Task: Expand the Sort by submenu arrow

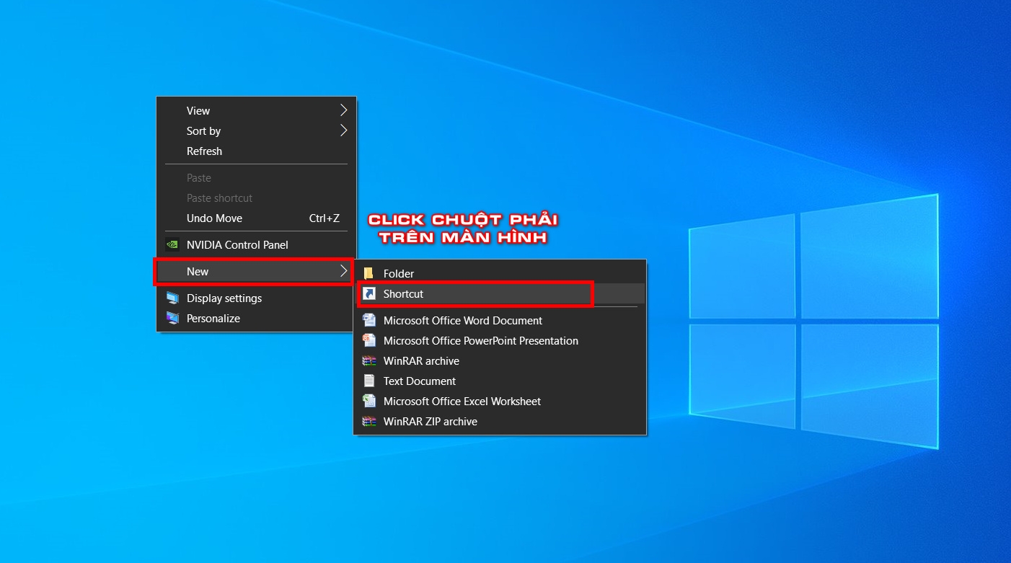Action: coord(343,130)
